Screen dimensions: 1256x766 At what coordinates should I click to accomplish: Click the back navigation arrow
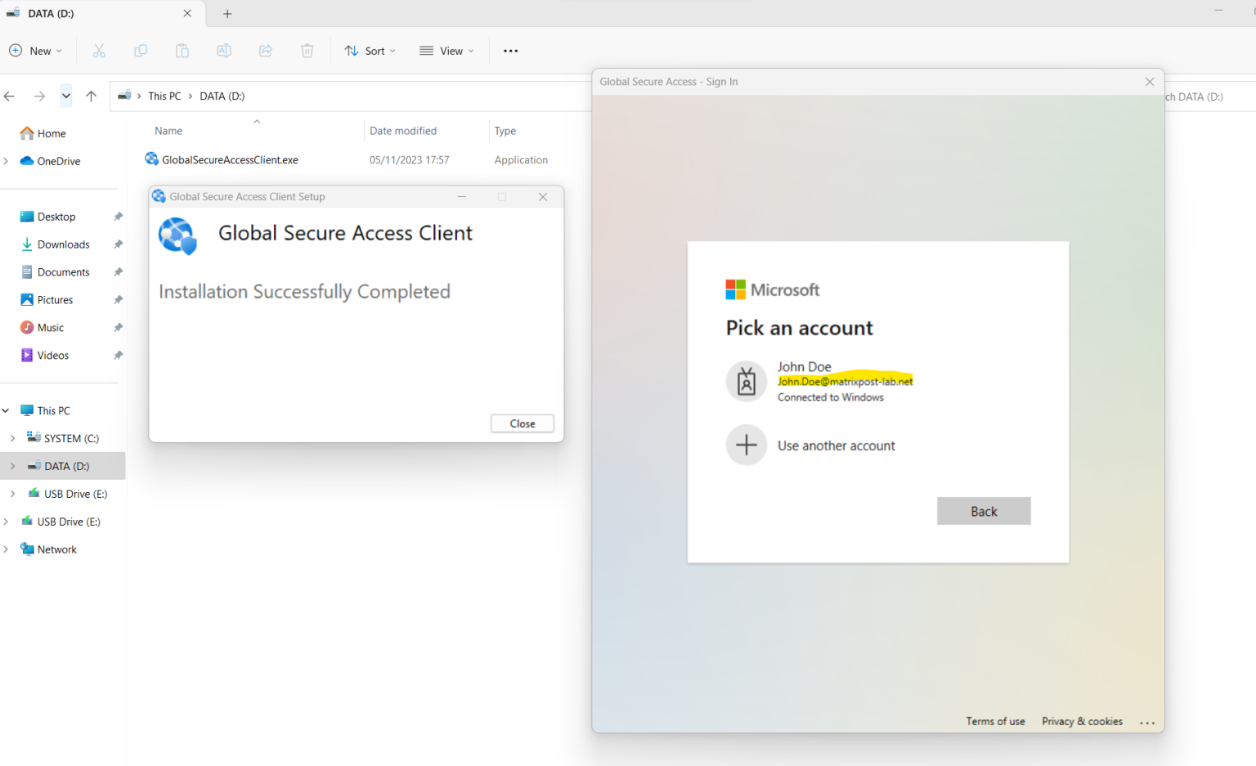coord(9,96)
